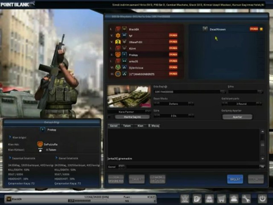This screenshot has width=273, height=205.
Task: Click the BlackEA rank icon in the bottom status bar
Action: [9, 199]
